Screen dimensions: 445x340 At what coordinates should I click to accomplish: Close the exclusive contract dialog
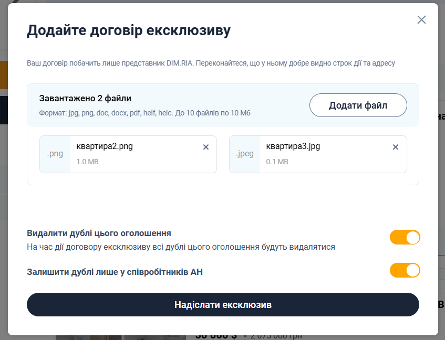click(421, 20)
